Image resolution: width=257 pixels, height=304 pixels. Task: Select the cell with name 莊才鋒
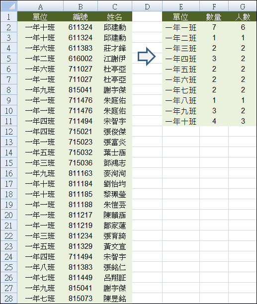pos(115,48)
